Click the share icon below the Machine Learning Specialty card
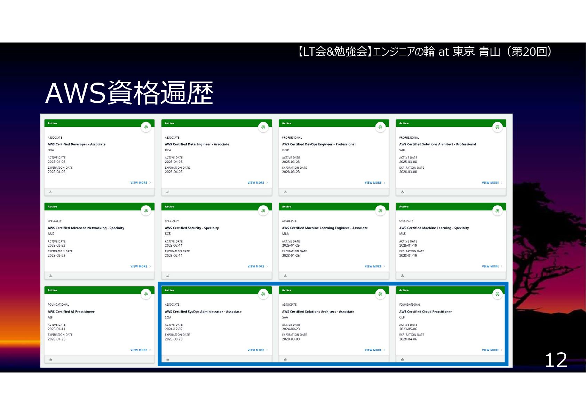 tap(402, 276)
